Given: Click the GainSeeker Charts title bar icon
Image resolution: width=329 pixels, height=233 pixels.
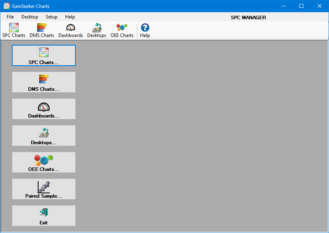Looking at the screenshot, I should (x=7, y=6).
